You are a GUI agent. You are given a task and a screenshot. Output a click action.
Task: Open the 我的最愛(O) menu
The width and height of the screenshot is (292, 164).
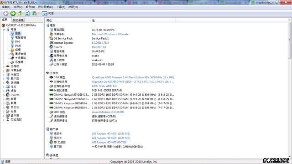point(46,7)
